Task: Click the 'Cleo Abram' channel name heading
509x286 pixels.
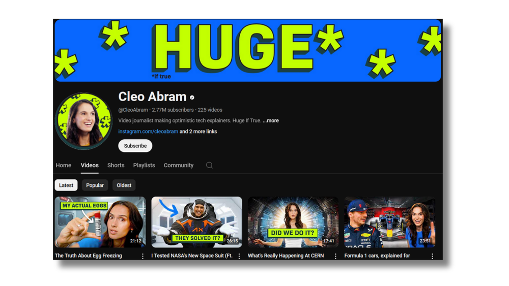Action: tap(152, 97)
